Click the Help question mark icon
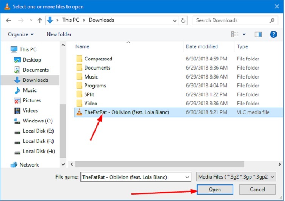 (x=274, y=34)
